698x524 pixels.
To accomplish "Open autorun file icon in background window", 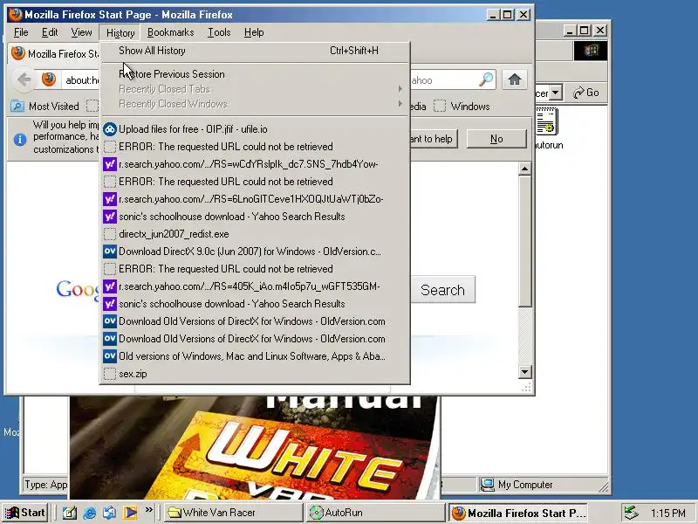I will (x=547, y=121).
